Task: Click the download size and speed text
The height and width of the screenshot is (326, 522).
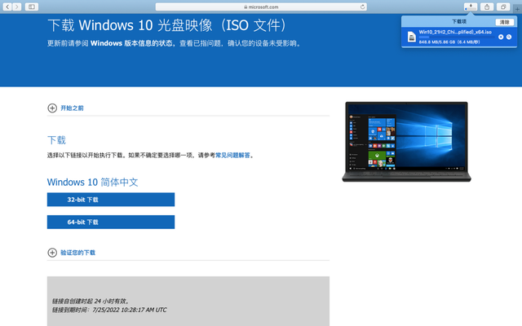Action: (x=449, y=42)
